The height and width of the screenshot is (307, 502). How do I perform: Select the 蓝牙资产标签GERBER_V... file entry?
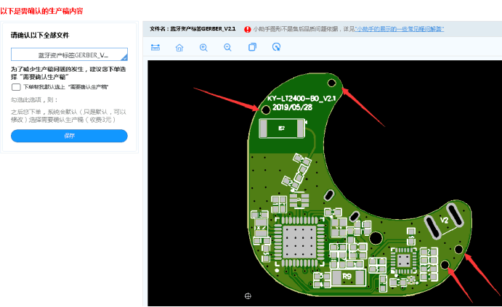pos(69,54)
